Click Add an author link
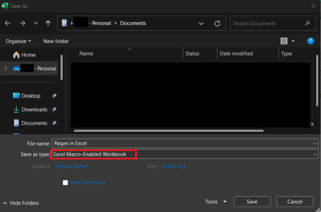Viewport: 321px width, 212px height. 71,166
